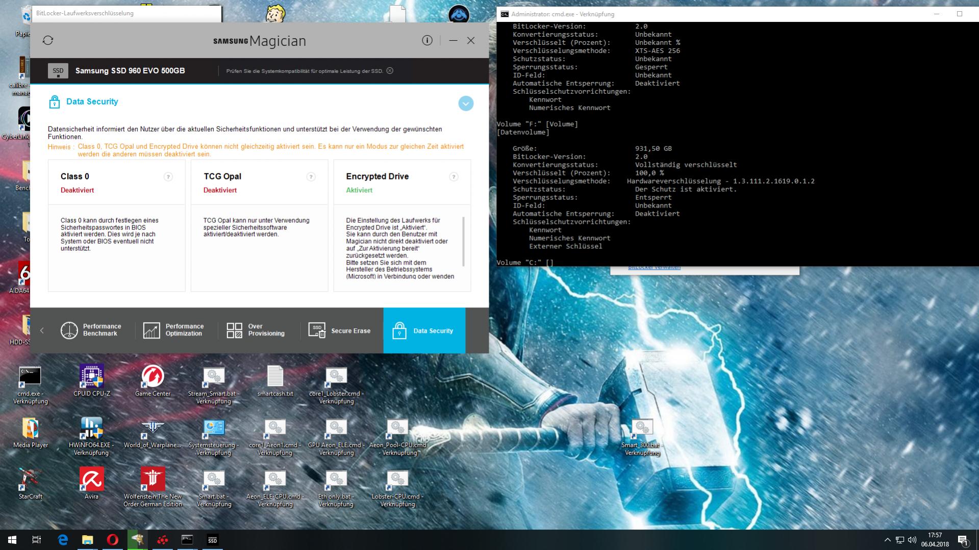The height and width of the screenshot is (550, 979).
Task: Select Lobster-CPU.cmd shortcut
Action: (x=397, y=488)
